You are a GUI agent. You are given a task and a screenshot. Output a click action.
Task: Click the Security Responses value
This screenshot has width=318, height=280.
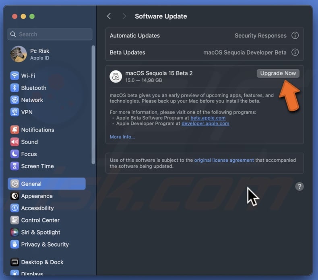[260, 35]
